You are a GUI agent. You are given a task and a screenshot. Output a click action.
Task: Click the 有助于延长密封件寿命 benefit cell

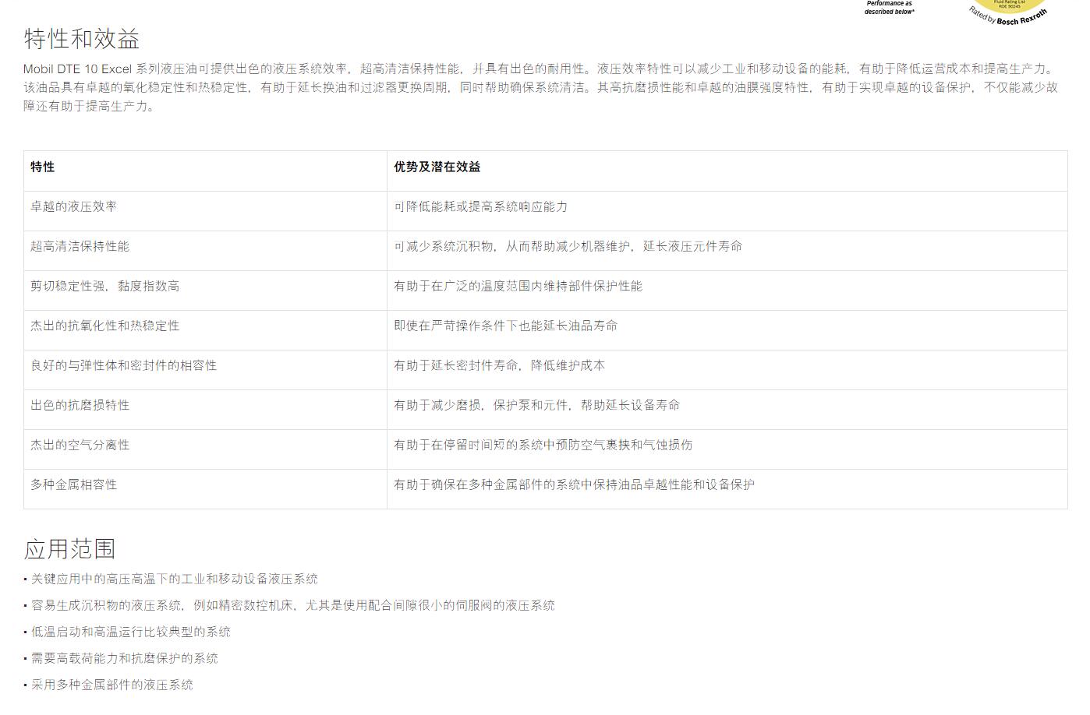point(727,370)
